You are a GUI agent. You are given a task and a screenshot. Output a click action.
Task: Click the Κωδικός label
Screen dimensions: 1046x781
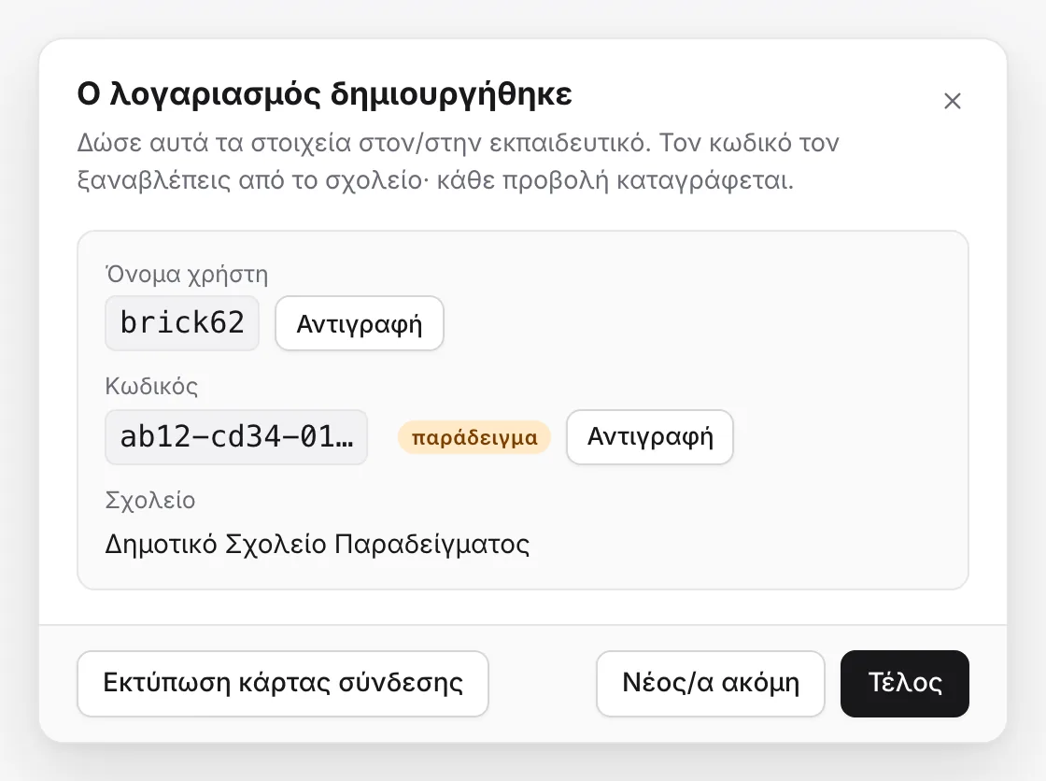pyautogui.click(x=151, y=387)
